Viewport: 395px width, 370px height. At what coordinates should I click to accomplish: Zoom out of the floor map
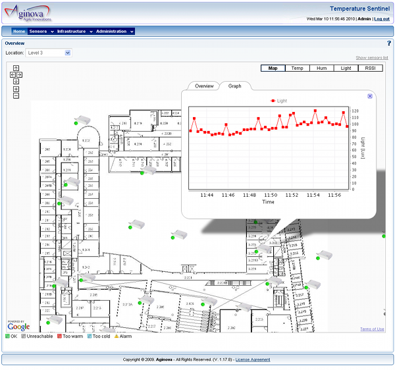pos(16,95)
